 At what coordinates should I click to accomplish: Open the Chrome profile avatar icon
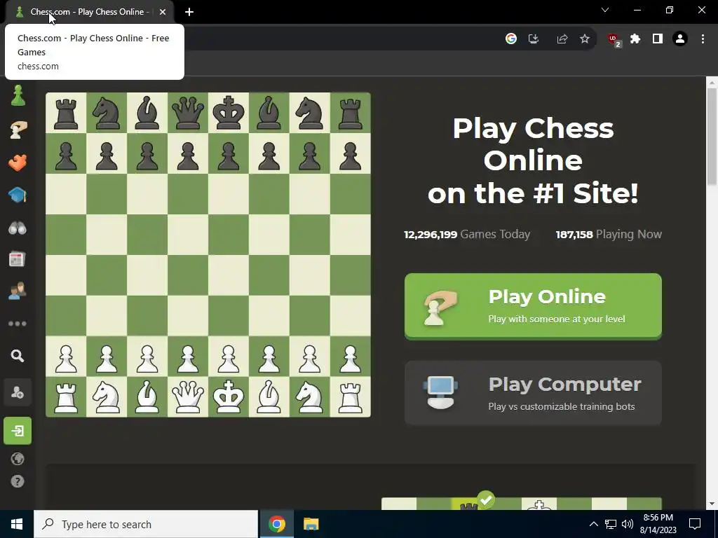[680, 39]
